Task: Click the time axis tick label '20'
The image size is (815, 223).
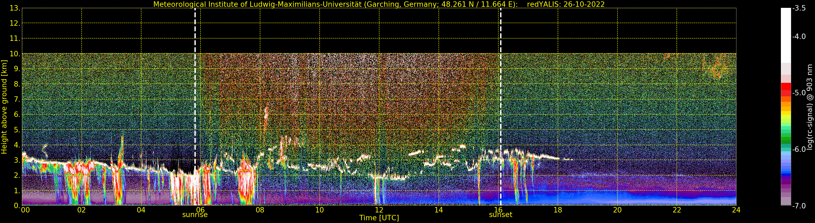Action: pyautogui.click(x=617, y=210)
